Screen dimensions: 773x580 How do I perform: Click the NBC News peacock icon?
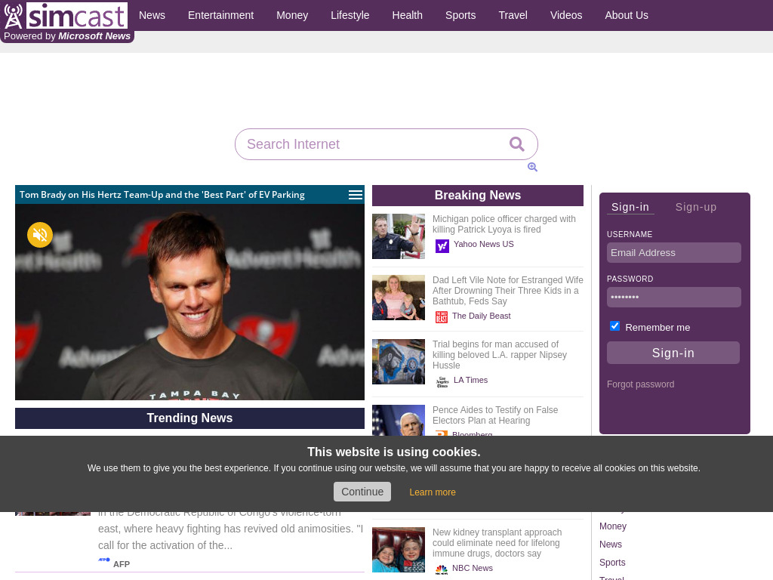point(441,569)
